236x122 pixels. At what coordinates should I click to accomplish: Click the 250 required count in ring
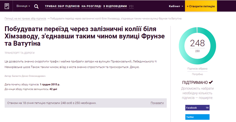pos(197,51)
